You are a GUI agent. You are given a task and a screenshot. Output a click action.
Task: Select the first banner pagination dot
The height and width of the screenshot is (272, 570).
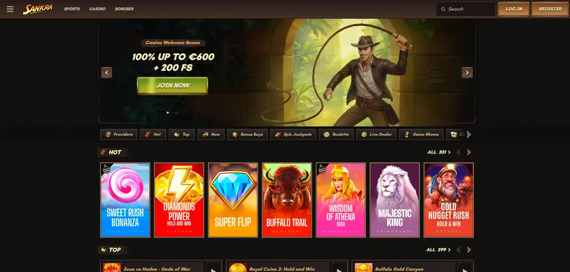[x=168, y=112]
